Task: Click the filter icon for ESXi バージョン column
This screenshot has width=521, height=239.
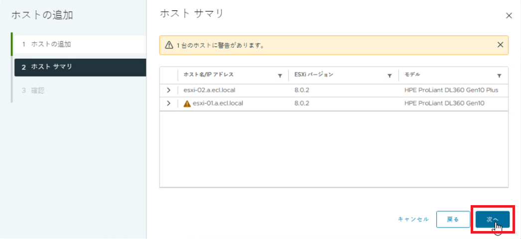Action: (389, 76)
